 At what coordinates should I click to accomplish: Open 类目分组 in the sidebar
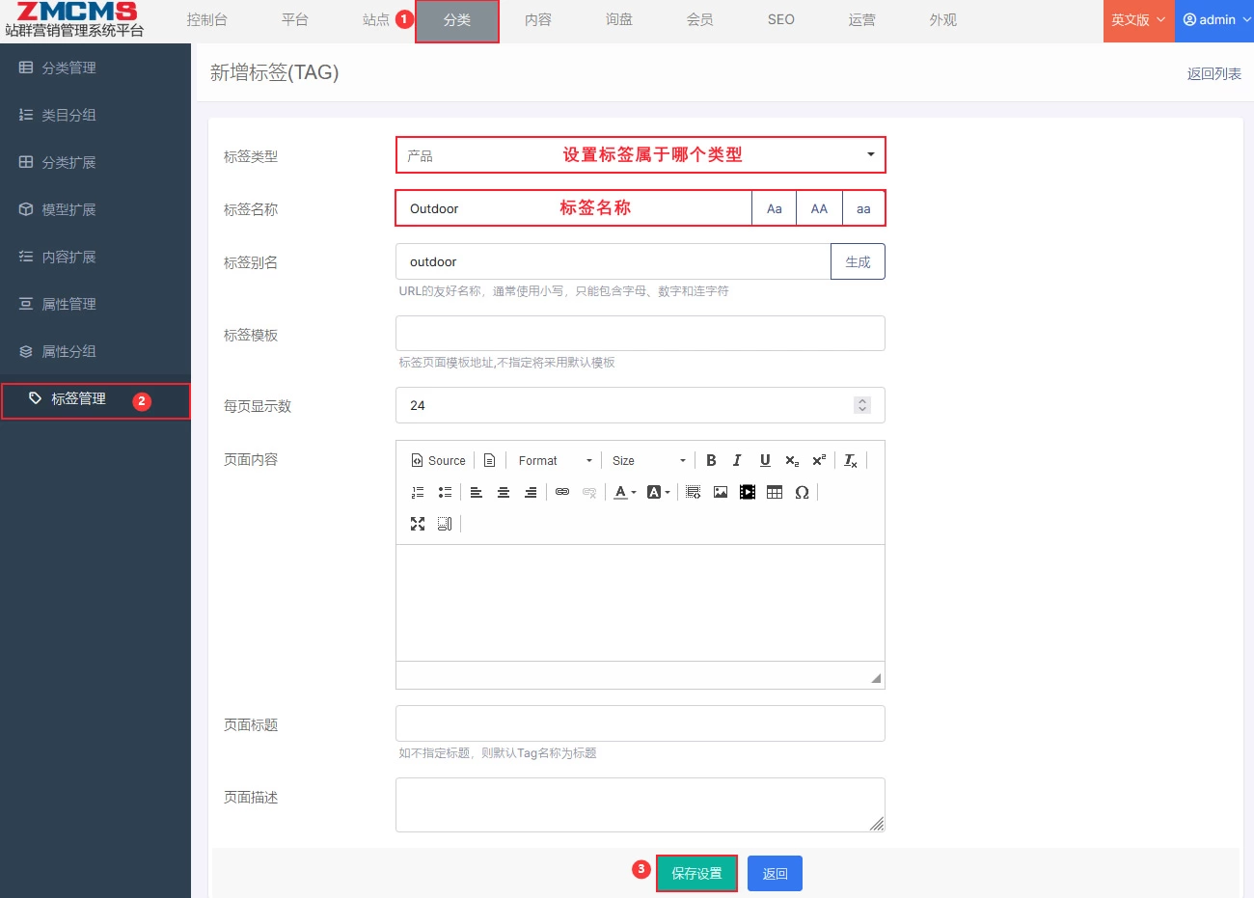click(95, 116)
